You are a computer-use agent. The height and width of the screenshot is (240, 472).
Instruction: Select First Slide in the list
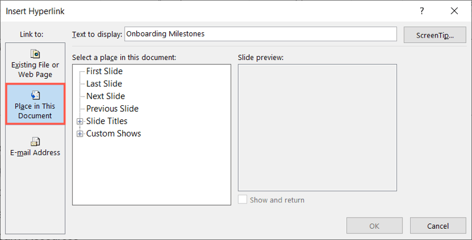click(x=104, y=71)
